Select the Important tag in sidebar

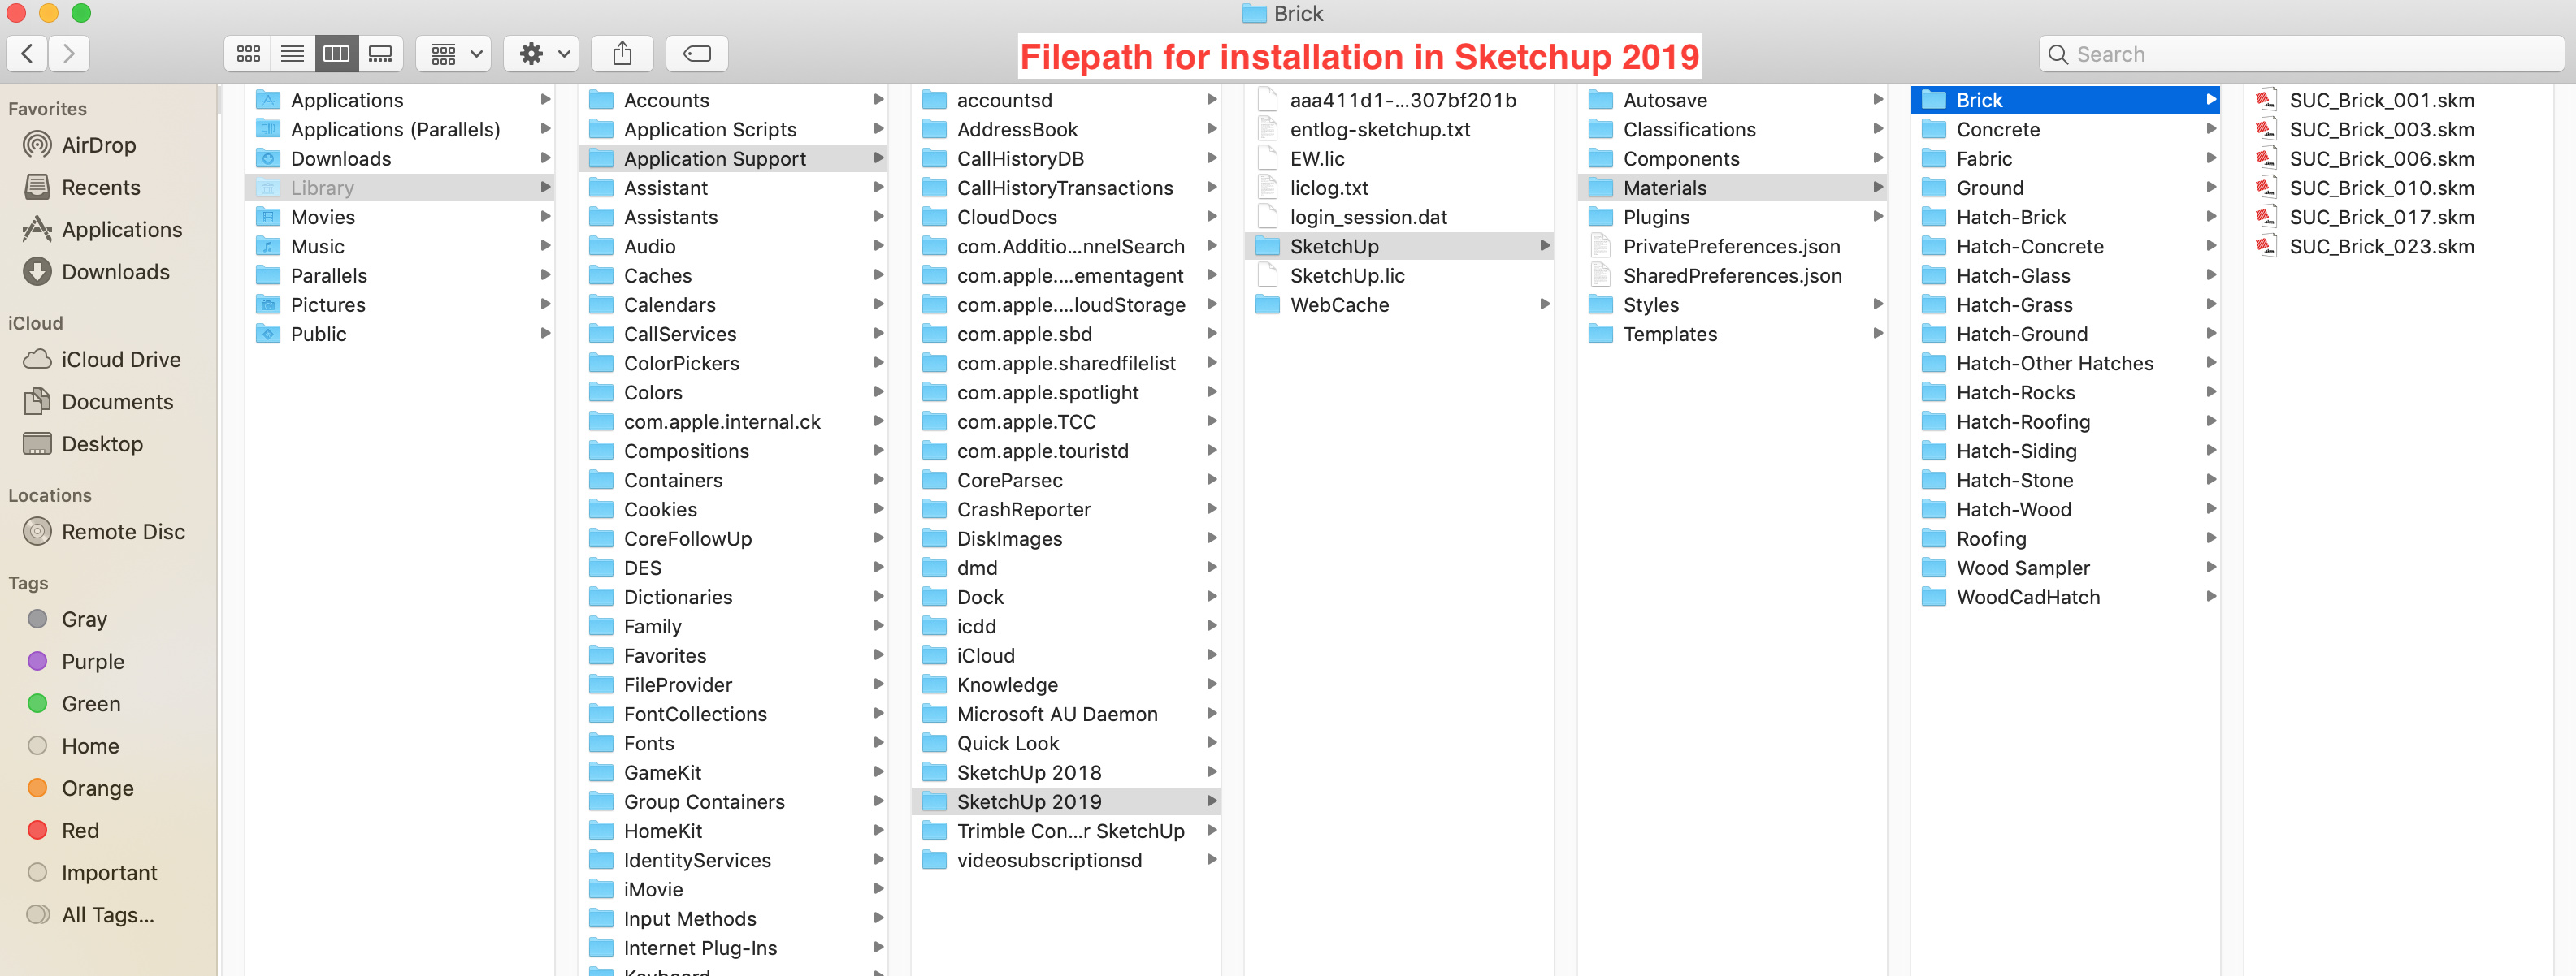(109, 873)
